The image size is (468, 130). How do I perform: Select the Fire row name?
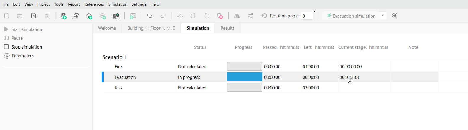(118, 66)
